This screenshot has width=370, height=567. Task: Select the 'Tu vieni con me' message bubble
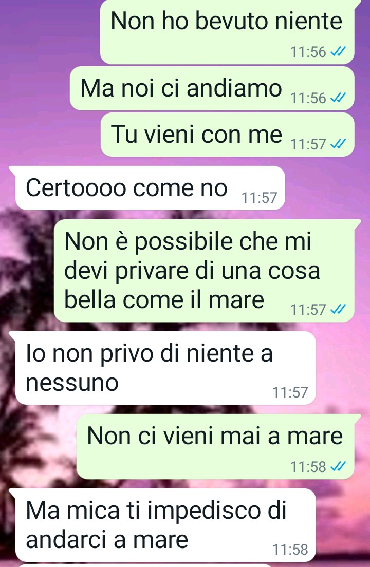[228, 135]
